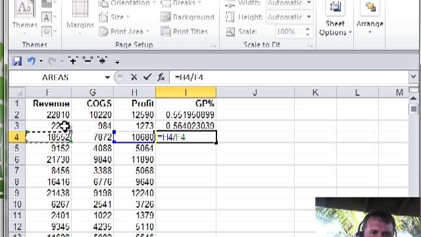This screenshot has height=237, width=421.
Task: Click the Undo button
Action: click(x=31, y=61)
